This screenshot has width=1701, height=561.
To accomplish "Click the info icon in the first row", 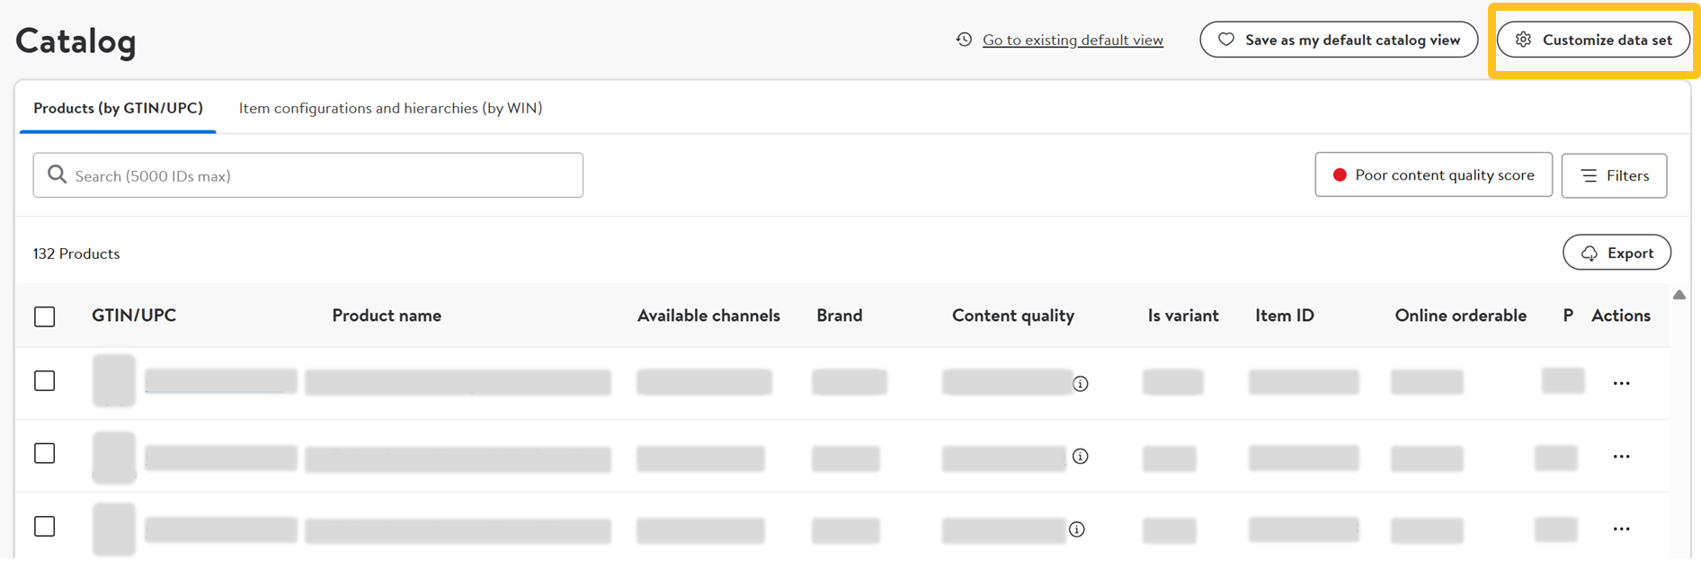I will 1081,384.
